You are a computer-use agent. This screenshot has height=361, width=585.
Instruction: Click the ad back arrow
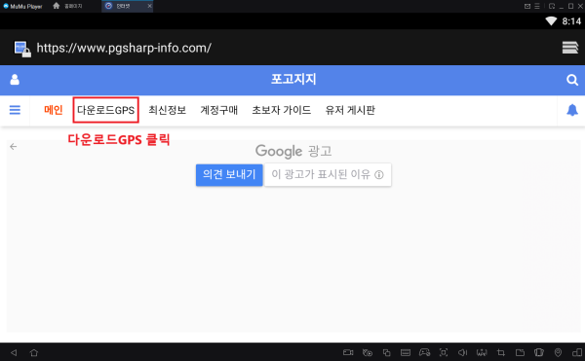pos(14,147)
